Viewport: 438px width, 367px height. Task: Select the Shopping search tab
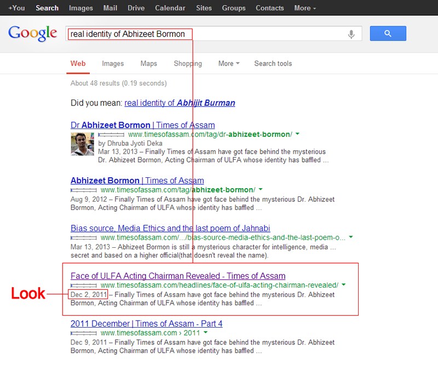pyautogui.click(x=188, y=63)
